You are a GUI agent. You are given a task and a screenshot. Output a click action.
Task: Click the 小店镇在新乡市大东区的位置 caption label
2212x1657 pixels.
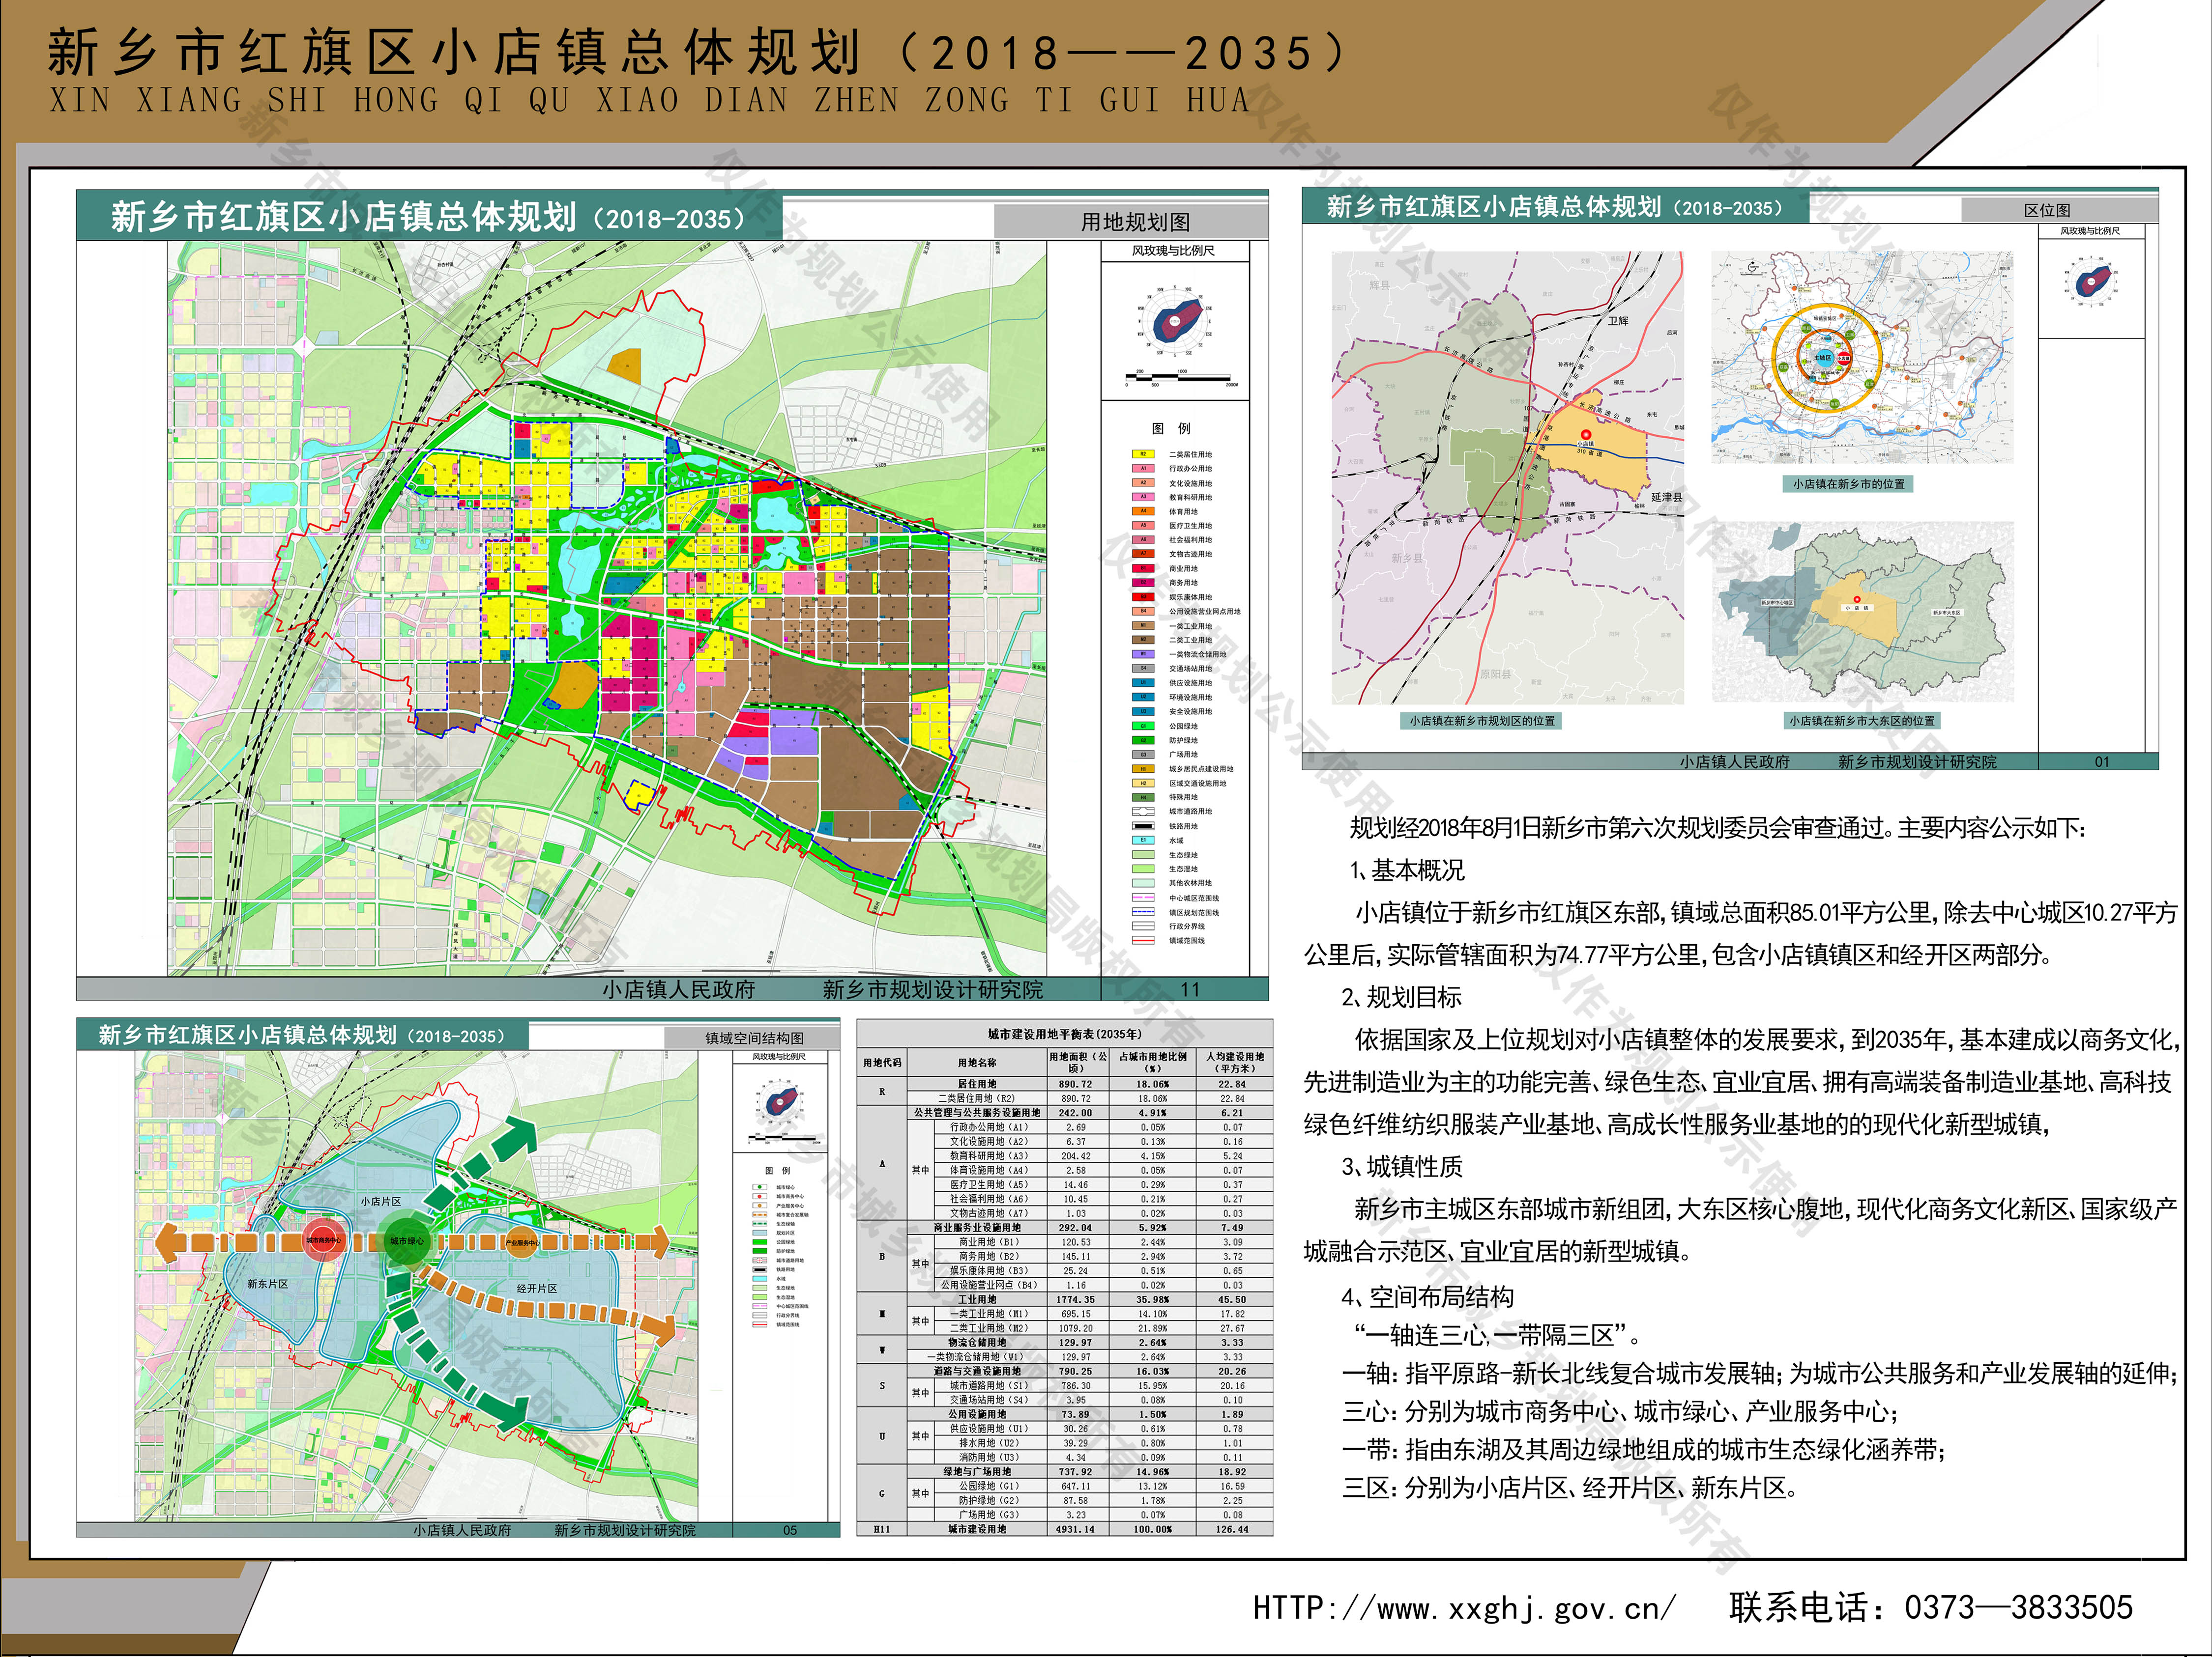click(1861, 720)
